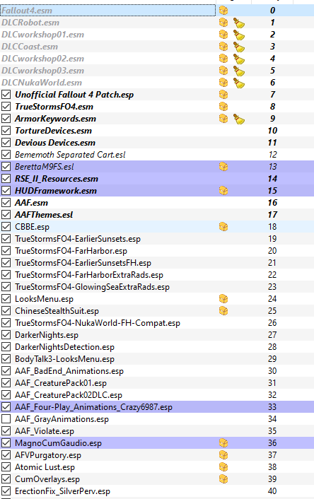
Task: Click the archive box icon for DLCCoast.esm
Action: tap(223, 47)
